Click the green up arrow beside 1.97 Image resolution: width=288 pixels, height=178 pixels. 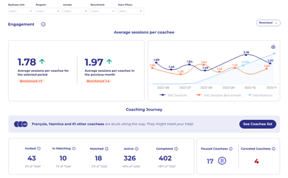pyautogui.click(x=109, y=61)
